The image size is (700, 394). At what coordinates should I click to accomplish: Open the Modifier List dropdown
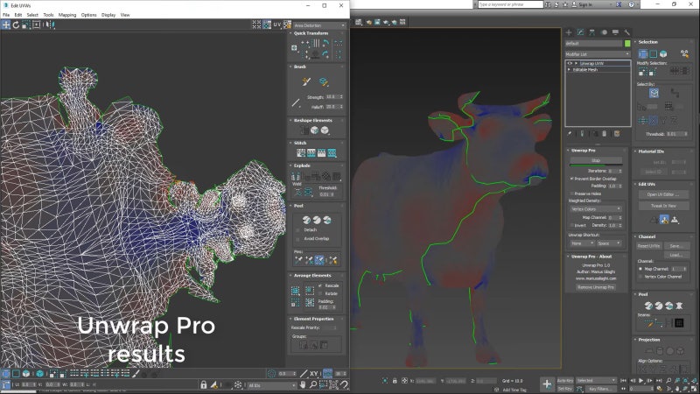click(598, 54)
